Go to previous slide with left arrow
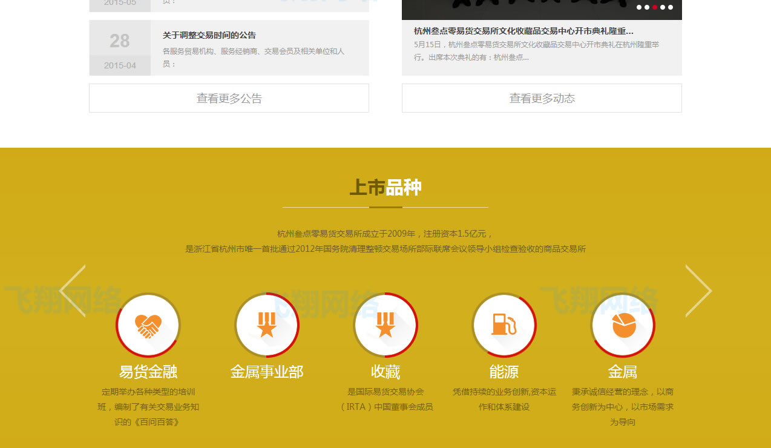 point(73,291)
